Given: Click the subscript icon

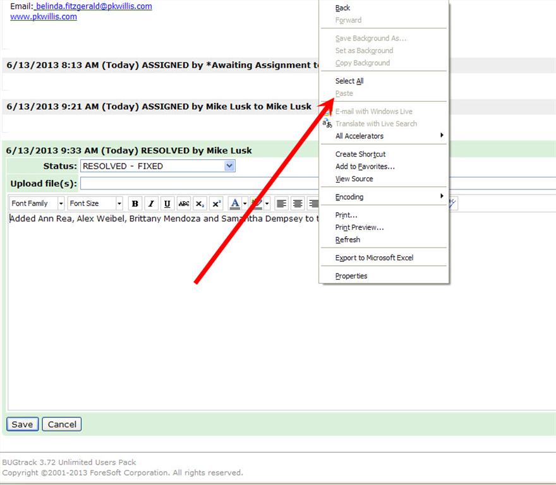Looking at the screenshot, I should click(x=200, y=203).
